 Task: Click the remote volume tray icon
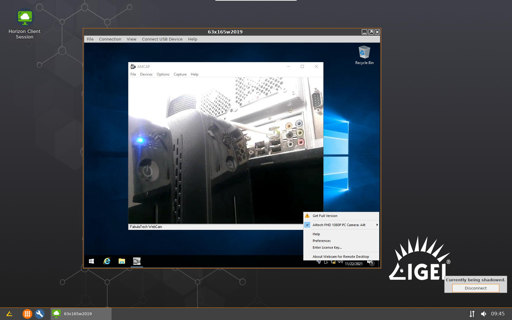coord(340,262)
